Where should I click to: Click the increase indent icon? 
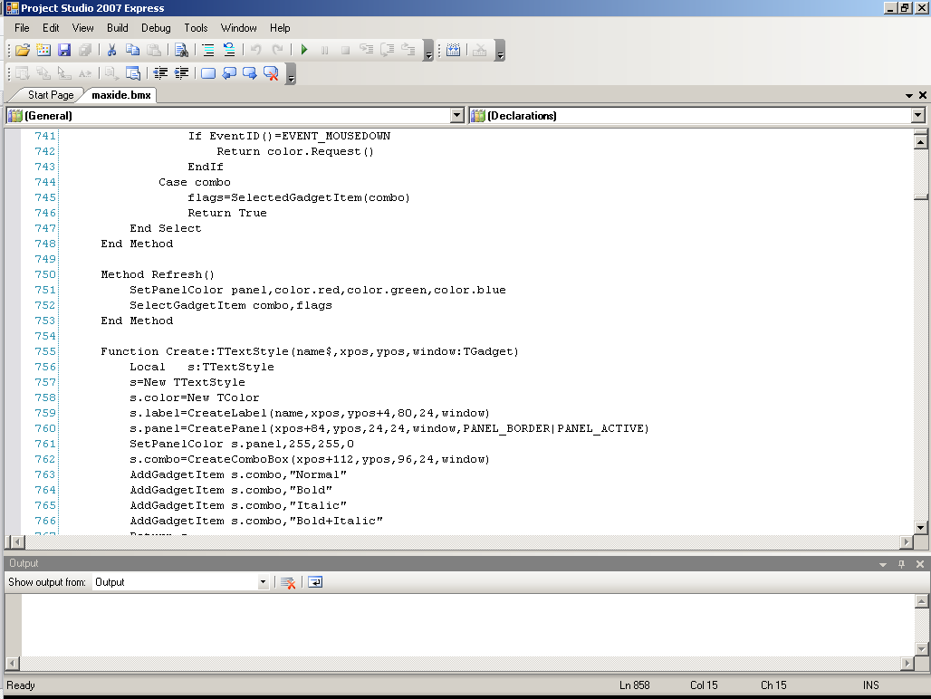pos(181,73)
